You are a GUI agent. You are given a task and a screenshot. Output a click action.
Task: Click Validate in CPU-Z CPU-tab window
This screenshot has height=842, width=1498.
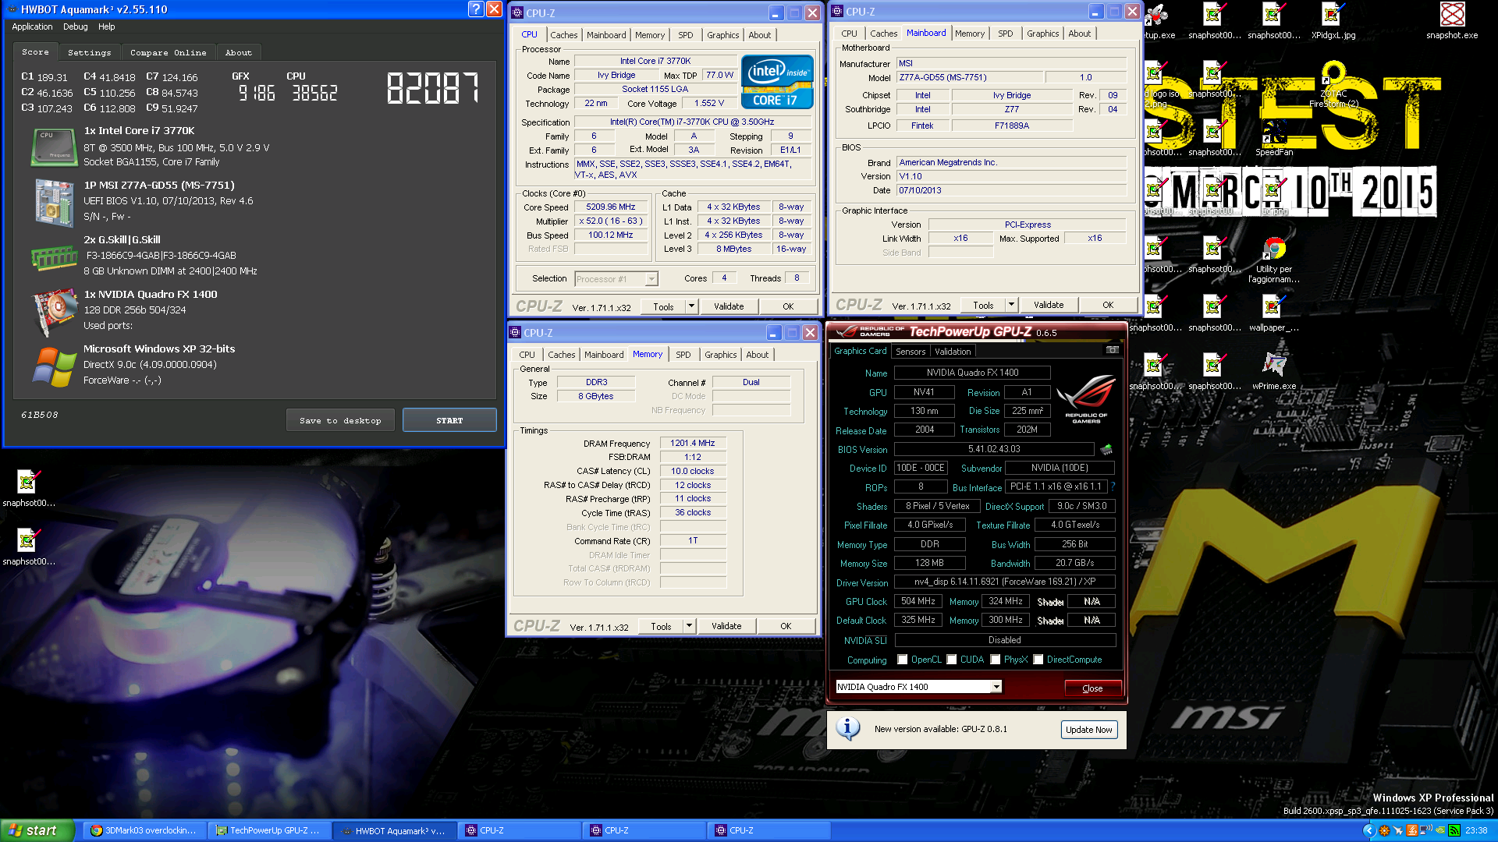pos(729,306)
